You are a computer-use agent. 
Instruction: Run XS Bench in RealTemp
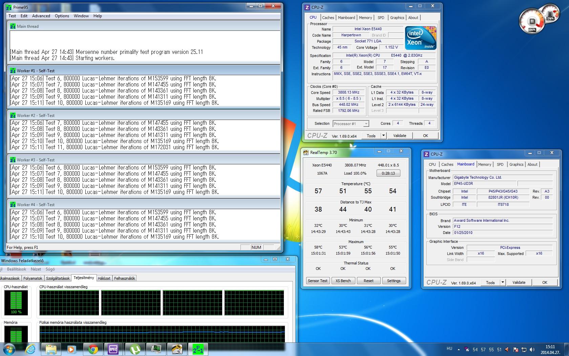[343, 281]
